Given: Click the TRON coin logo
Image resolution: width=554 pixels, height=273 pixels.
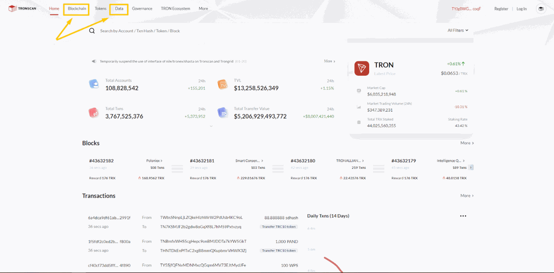Looking at the screenshot, I should (361, 68).
